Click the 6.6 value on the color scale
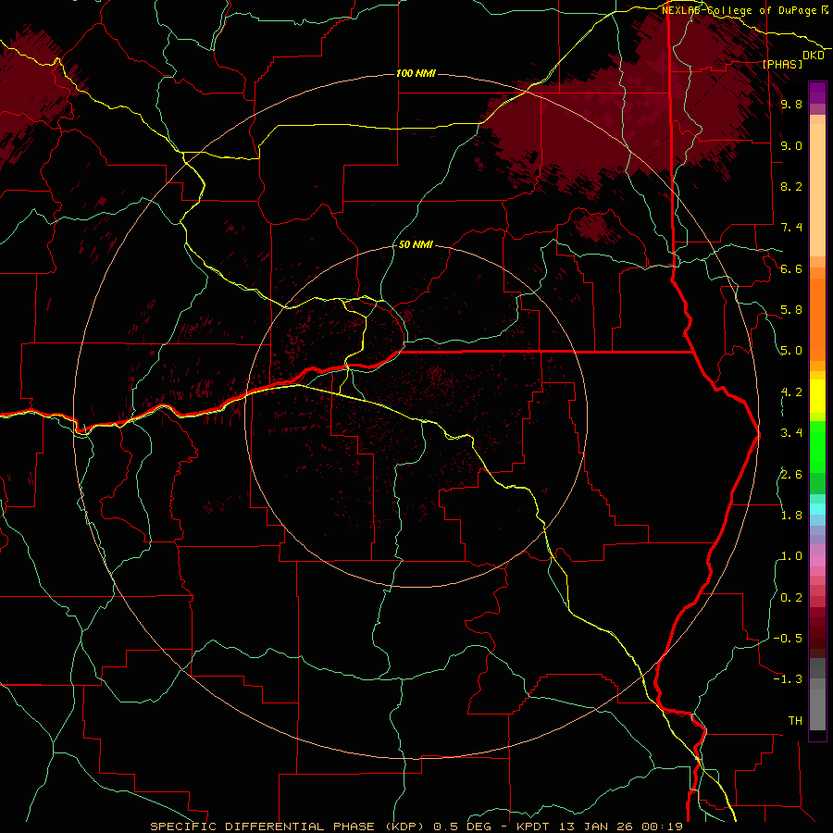 tap(791, 268)
